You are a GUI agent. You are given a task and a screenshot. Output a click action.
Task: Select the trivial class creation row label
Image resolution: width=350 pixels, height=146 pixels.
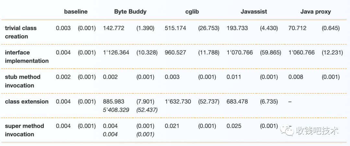pyautogui.click(x=21, y=32)
